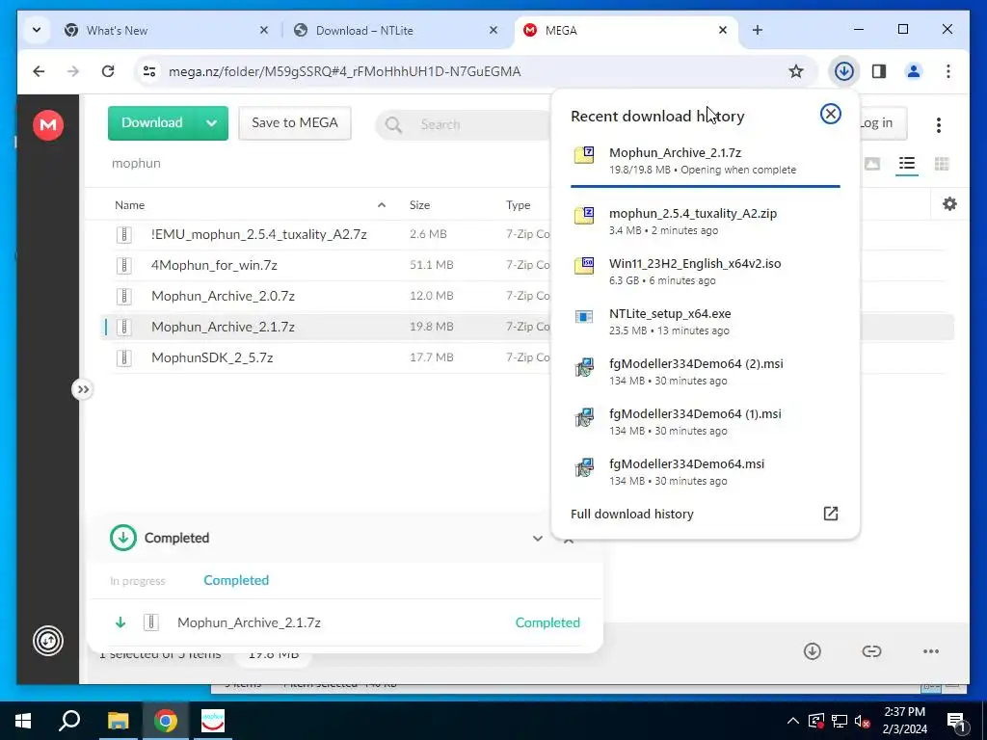Click Save to MEGA button
This screenshot has width=987, height=740.
tap(295, 123)
